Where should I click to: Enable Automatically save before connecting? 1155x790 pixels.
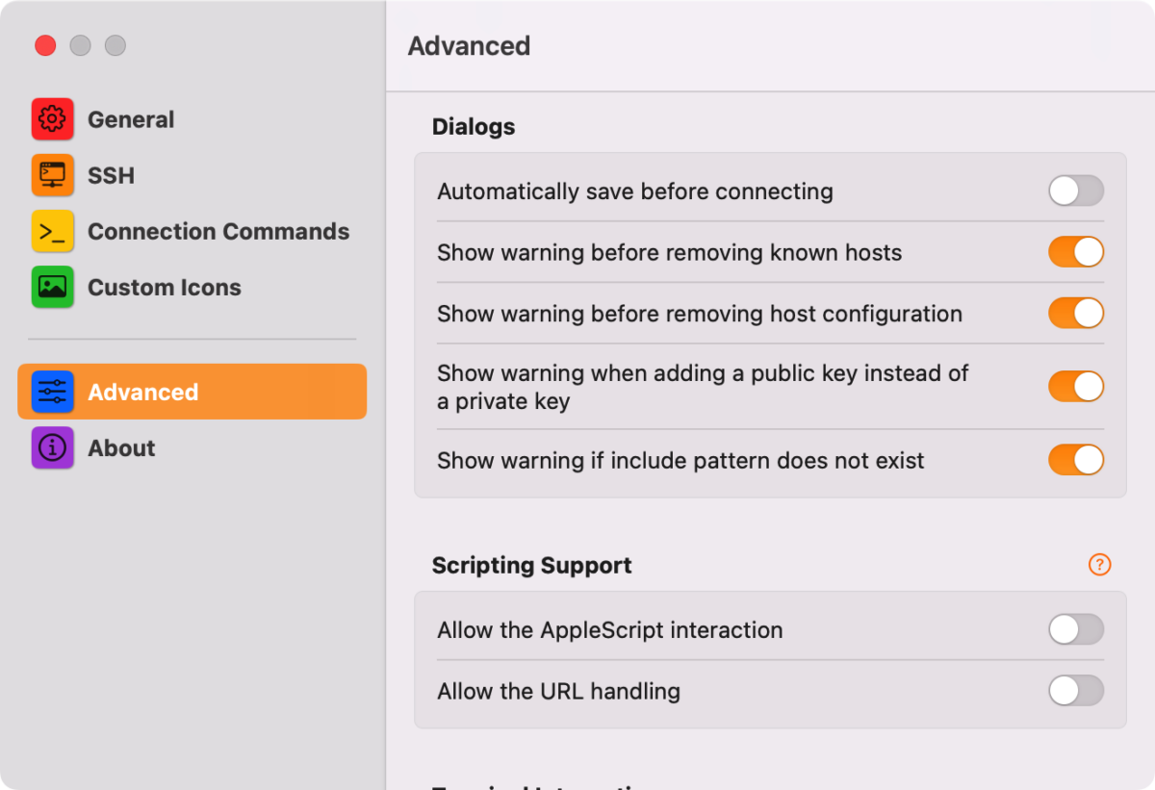pyautogui.click(x=1076, y=191)
